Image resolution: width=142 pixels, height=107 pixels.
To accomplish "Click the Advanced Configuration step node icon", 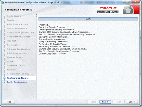I will point(4,49).
